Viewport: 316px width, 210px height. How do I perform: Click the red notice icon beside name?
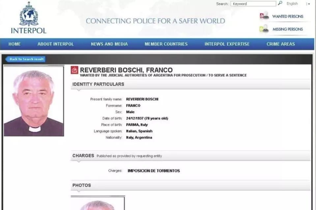[74, 70]
